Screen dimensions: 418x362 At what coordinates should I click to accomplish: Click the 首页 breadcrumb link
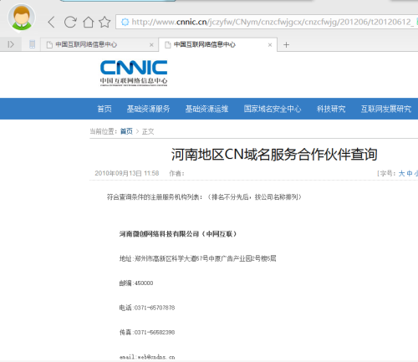(x=126, y=131)
